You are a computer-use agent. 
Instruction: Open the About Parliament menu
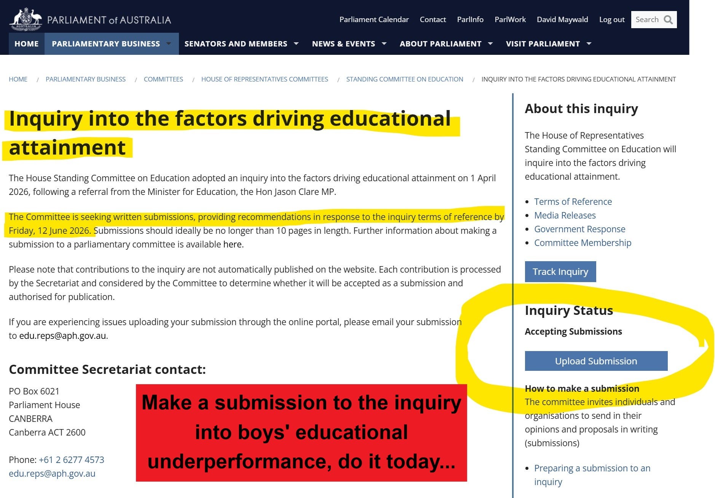[x=440, y=44]
